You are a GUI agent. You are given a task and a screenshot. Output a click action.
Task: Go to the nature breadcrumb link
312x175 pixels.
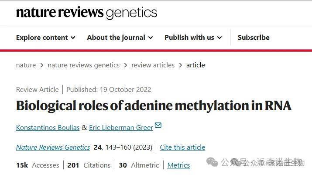point(26,65)
